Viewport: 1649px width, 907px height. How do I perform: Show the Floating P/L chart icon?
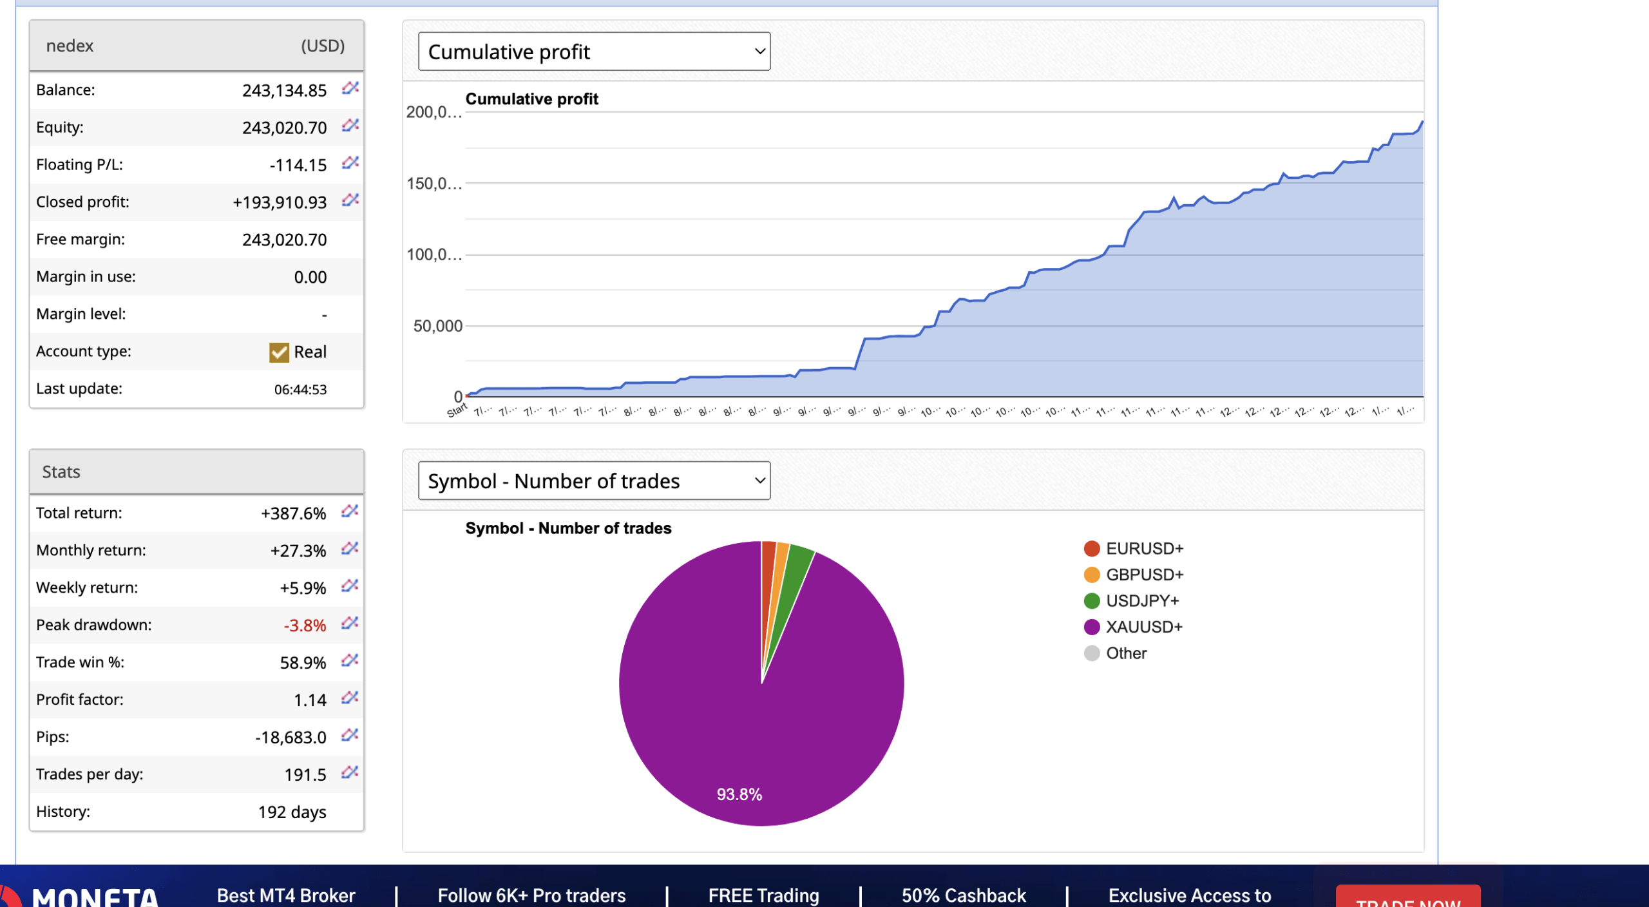point(348,164)
